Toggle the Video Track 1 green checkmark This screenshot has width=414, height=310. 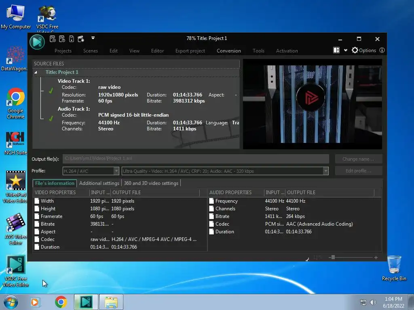[x=51, y=91]
